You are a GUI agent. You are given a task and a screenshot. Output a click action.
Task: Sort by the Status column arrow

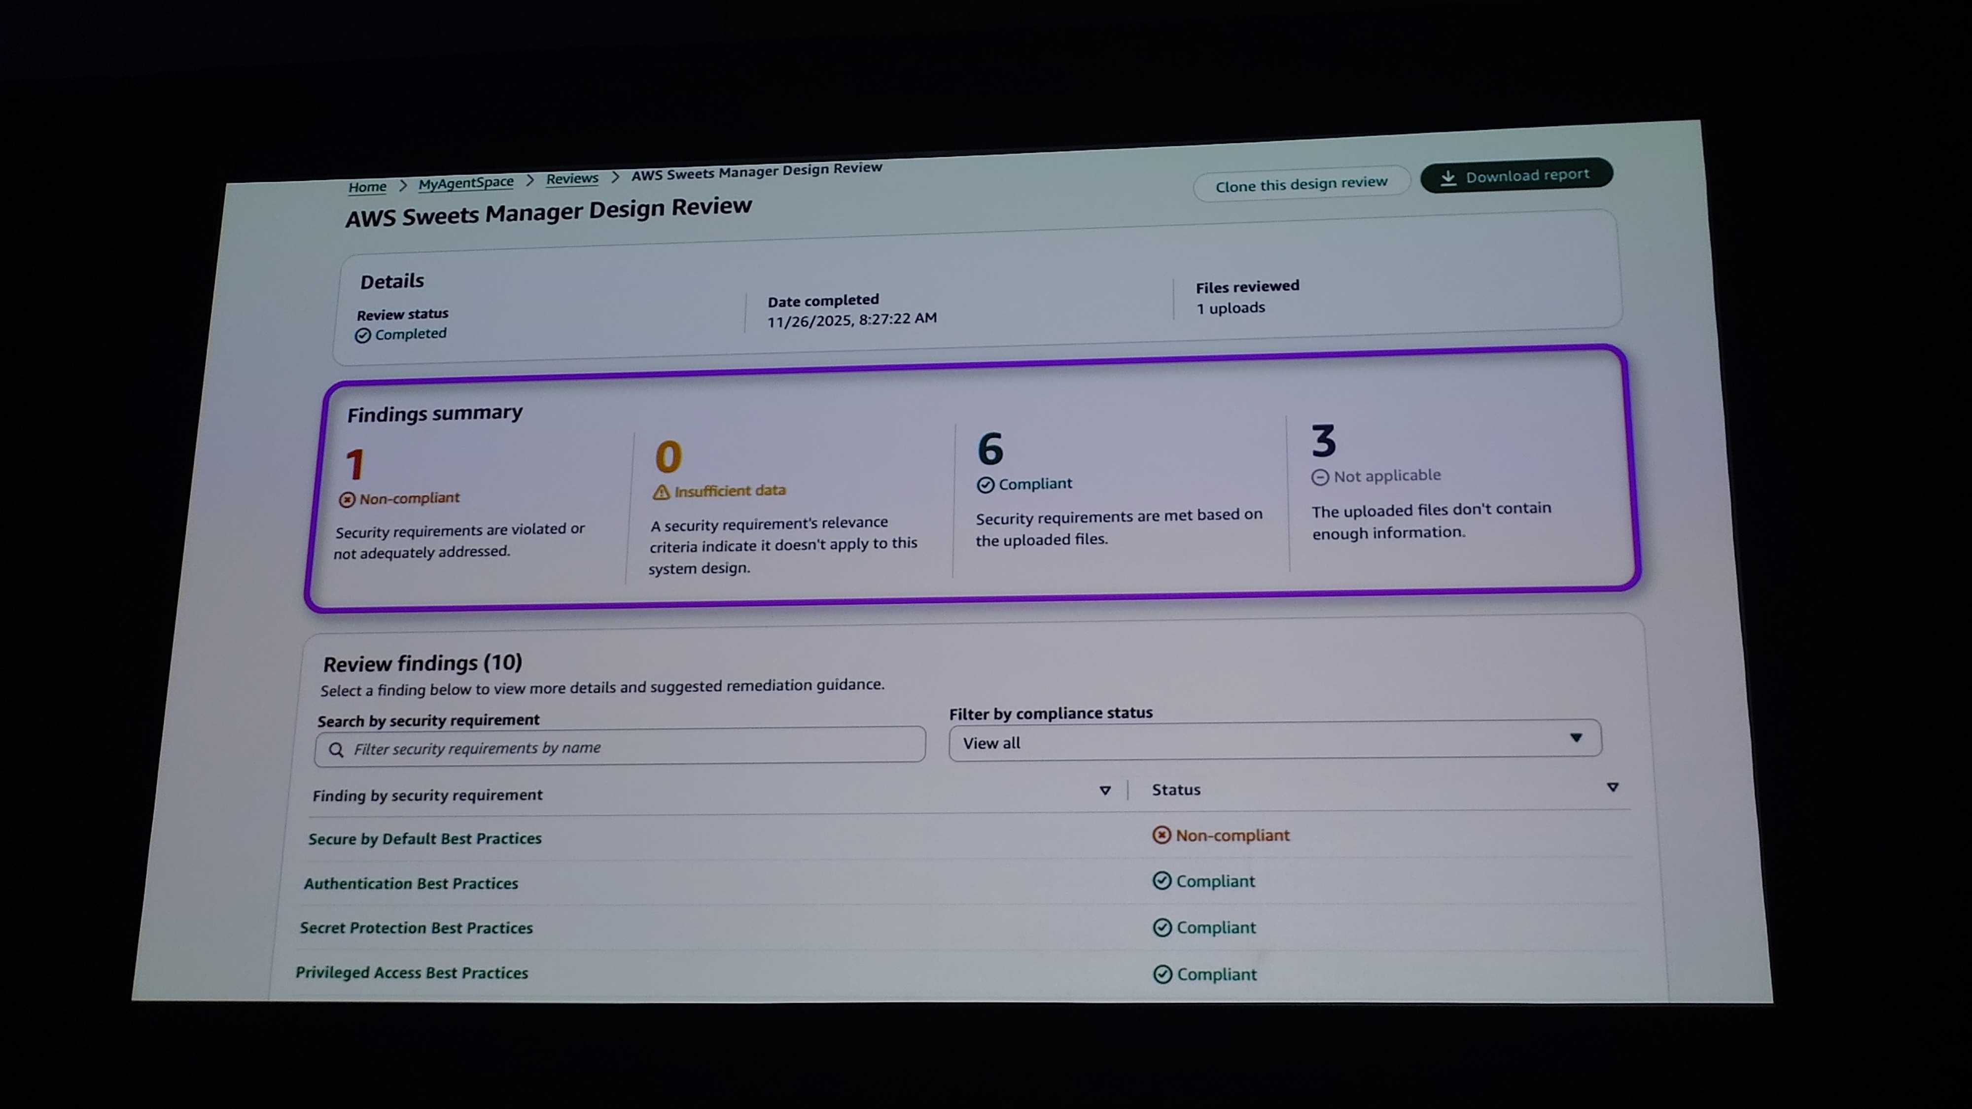click(x=1612, y=788)
